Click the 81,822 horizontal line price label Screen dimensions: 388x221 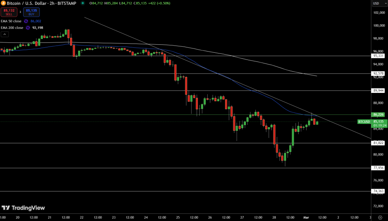click(x=379, y=143)
